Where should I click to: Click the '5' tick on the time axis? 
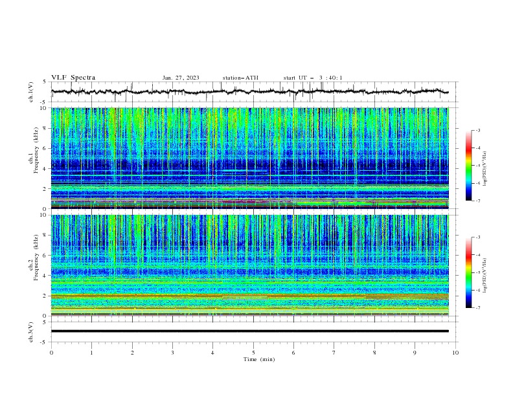point(253,353)
